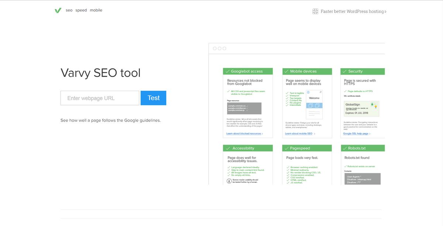Open the Google SSL help page link
This screenshot has height=226, width=443.
click(357, 133)
